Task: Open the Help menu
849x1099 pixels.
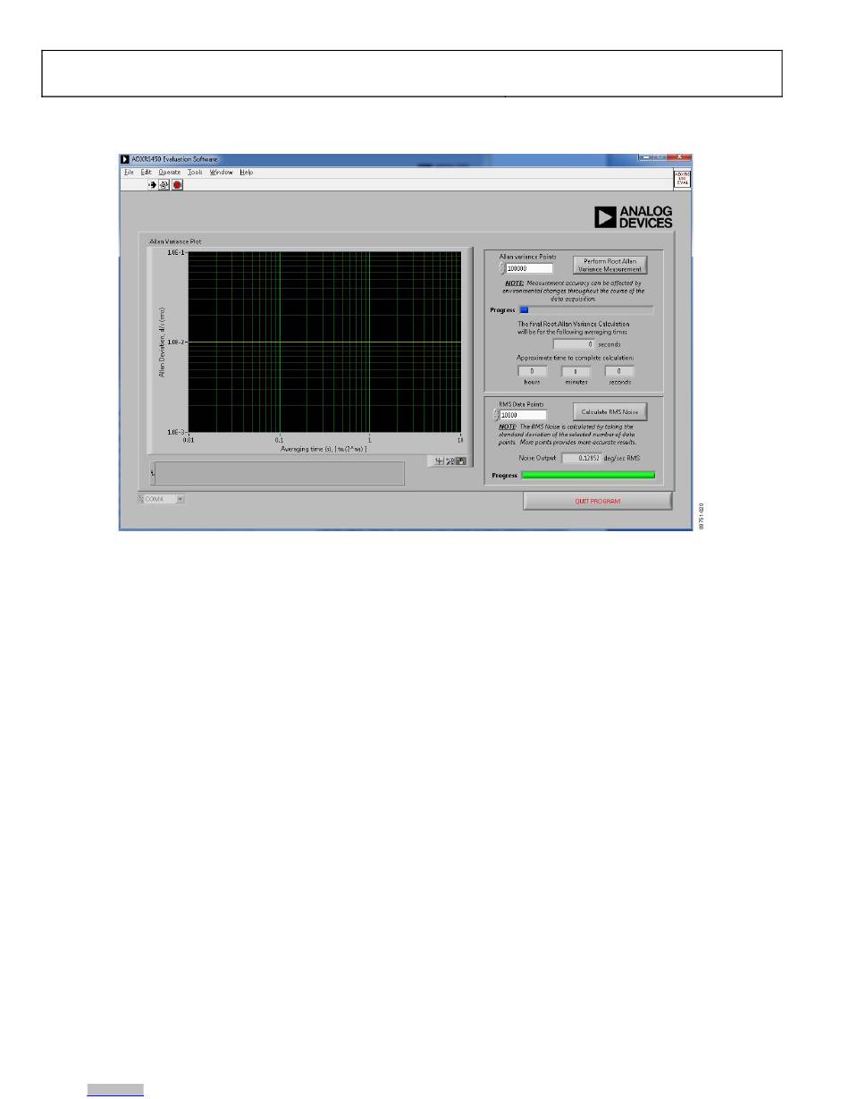Action: click(x=247, y=172)
